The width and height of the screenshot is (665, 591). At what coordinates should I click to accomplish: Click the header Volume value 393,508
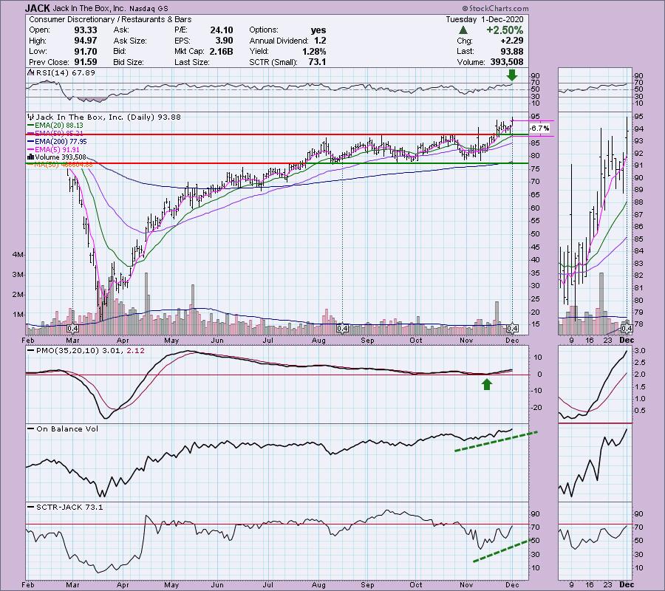click(506, 62)
